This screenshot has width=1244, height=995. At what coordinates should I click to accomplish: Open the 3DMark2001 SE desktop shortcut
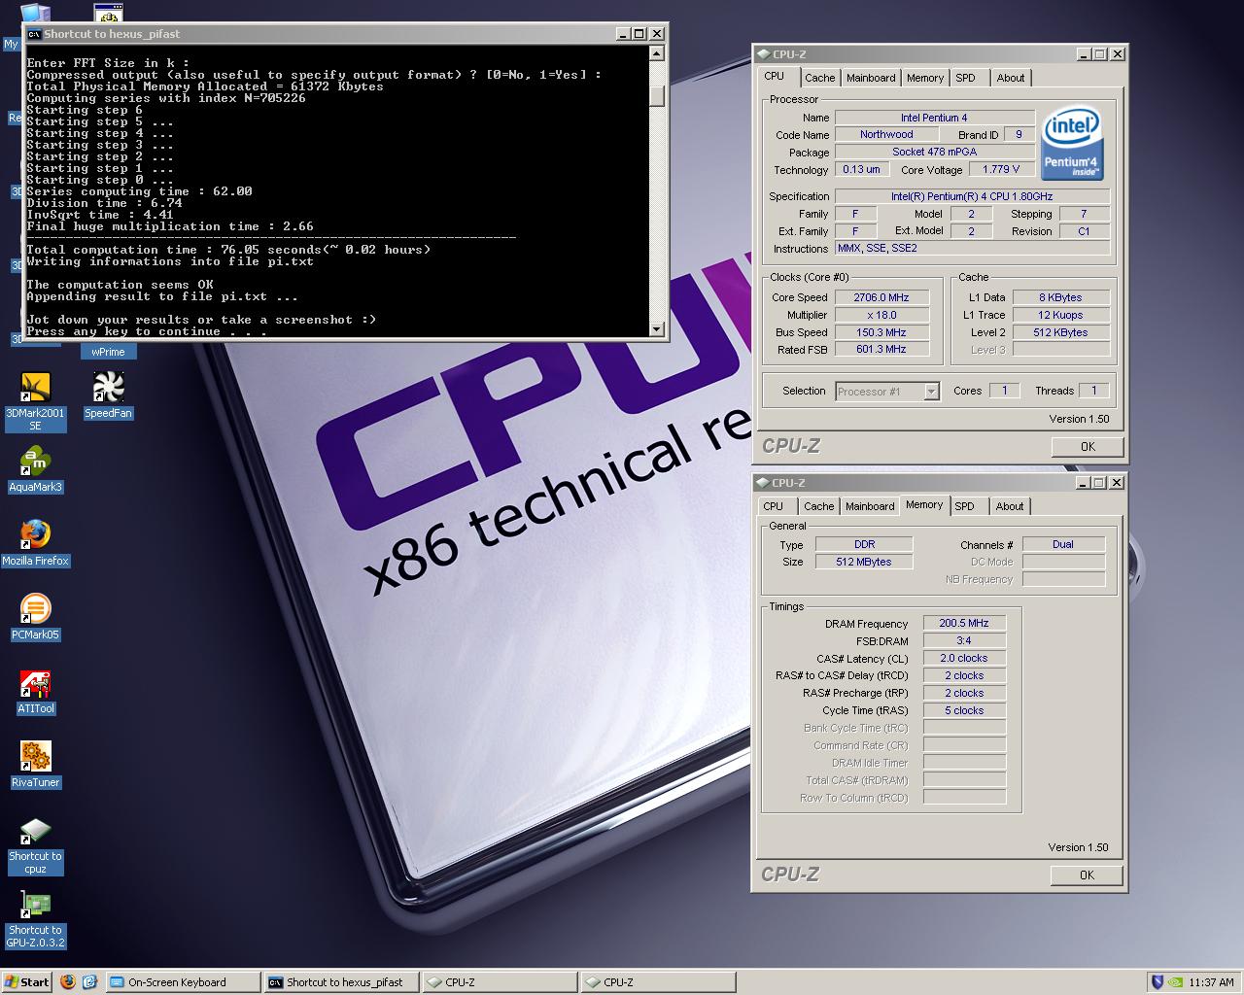click(x=35, y=401)
